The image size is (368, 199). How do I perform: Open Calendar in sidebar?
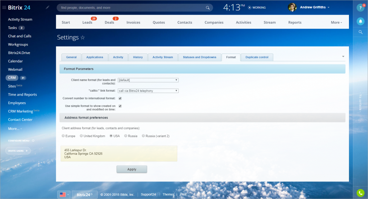point(15,61)
